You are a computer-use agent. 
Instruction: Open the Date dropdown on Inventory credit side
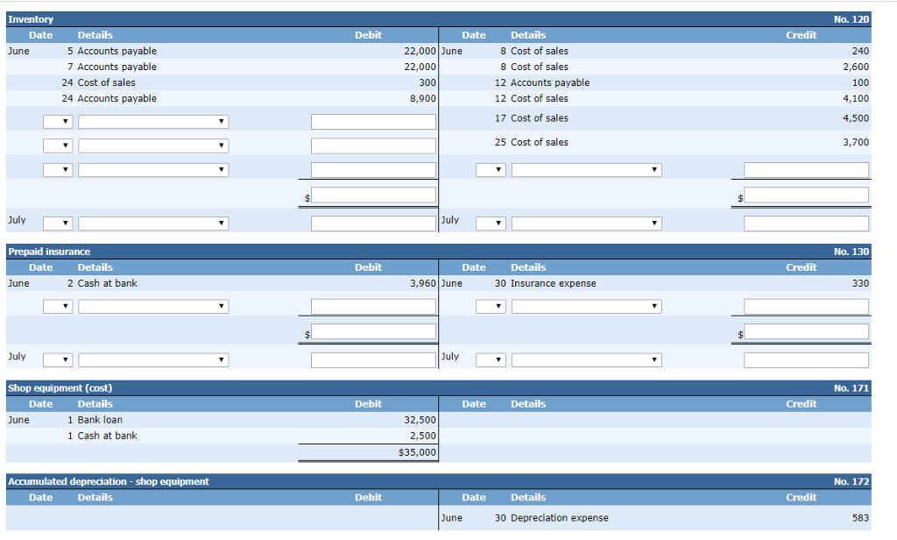pyautogui.click(x=491, y=169)
